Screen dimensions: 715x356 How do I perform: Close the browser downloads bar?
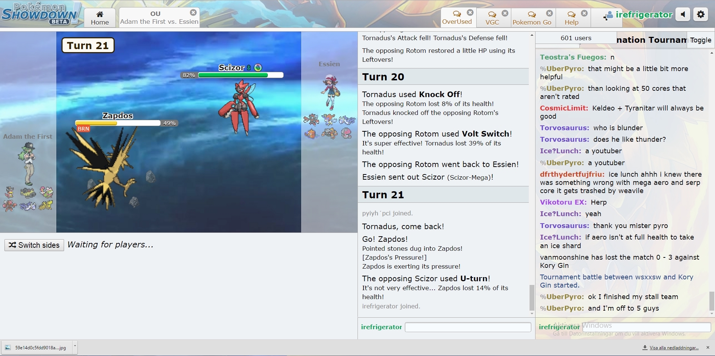point(708,347)
